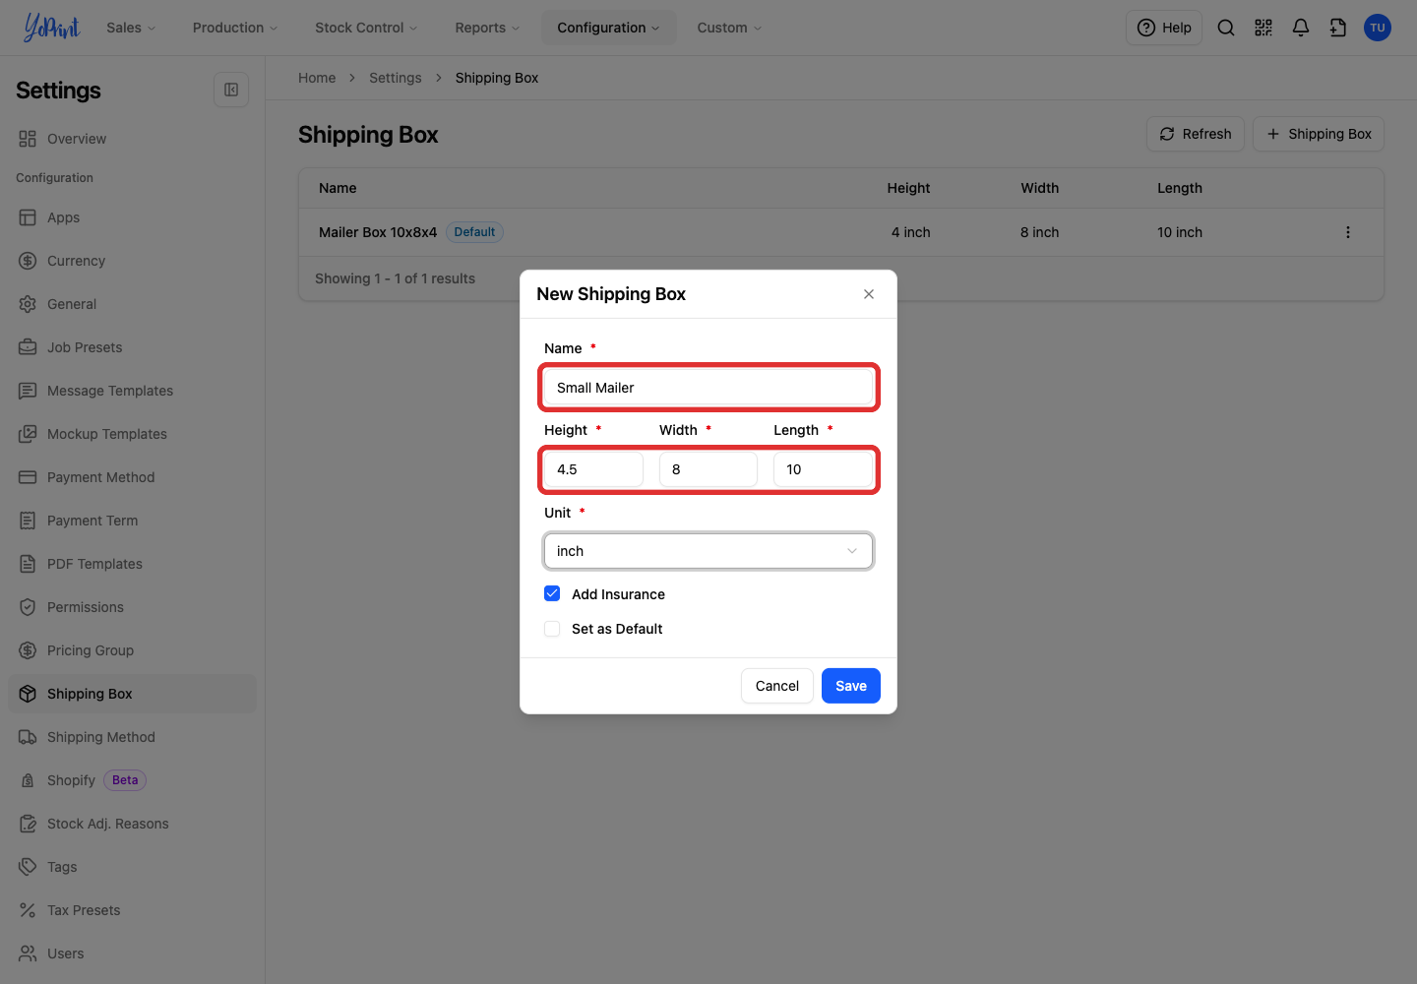Check the Set as Default checkbox

click(x=552, y=629)
